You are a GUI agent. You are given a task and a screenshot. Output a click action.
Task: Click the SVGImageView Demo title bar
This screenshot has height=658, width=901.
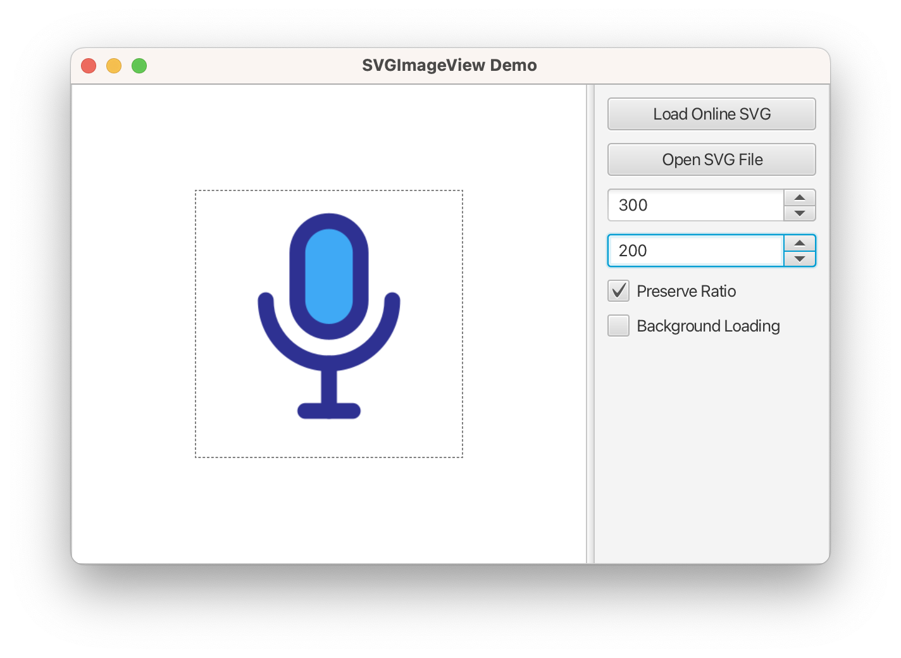click(x=449, y=65)
